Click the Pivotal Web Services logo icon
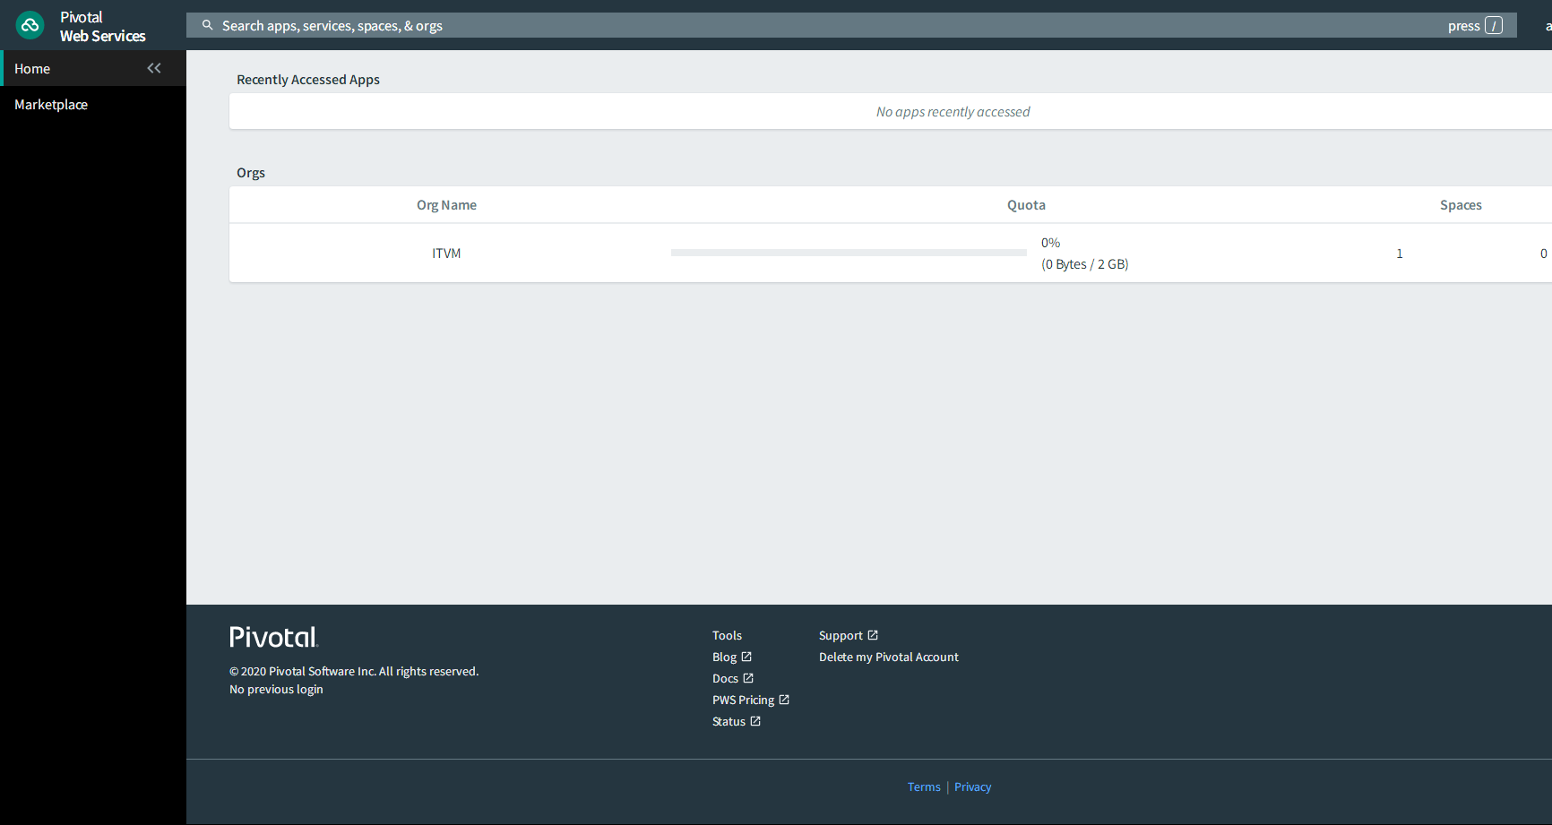This screenshot has width=1552, height=825. (30, 25)
